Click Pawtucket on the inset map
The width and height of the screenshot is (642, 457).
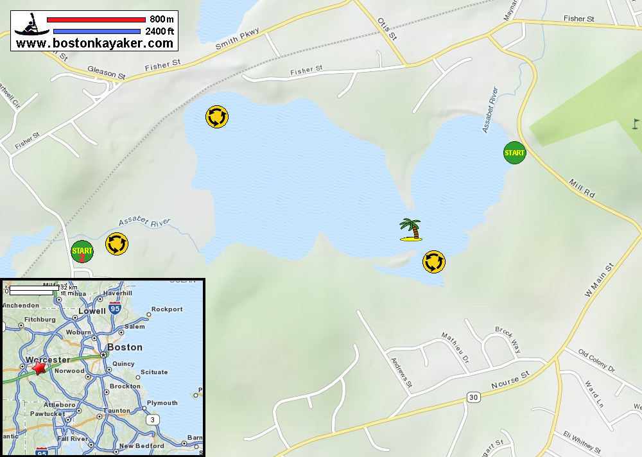point(48,413)
